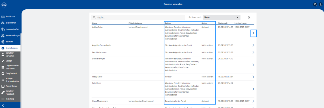This screenshot has width=324, height=108.
Task: Select the name Hans Mustermann
Action: (x=100, y=101)
